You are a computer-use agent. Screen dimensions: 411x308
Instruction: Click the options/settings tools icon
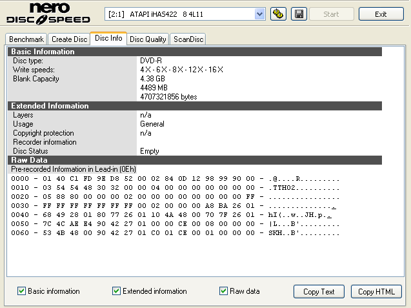pos(278,14)
